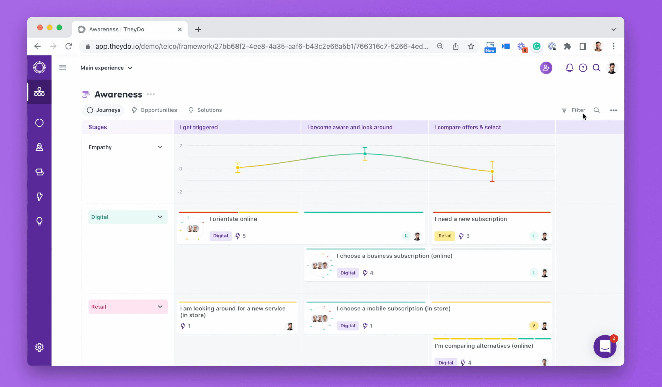Screen dimensions: 662x387
Task: Open a new browser tab
Action: click(198, 29)
